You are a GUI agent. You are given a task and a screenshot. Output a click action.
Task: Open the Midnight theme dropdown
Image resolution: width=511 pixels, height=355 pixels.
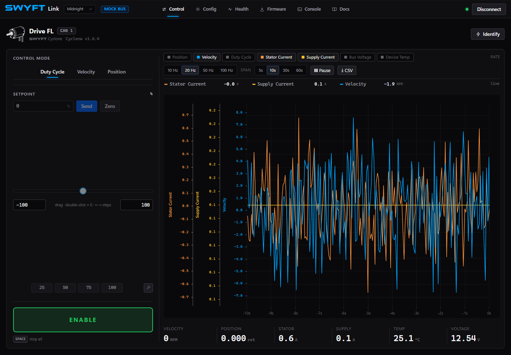79,9
